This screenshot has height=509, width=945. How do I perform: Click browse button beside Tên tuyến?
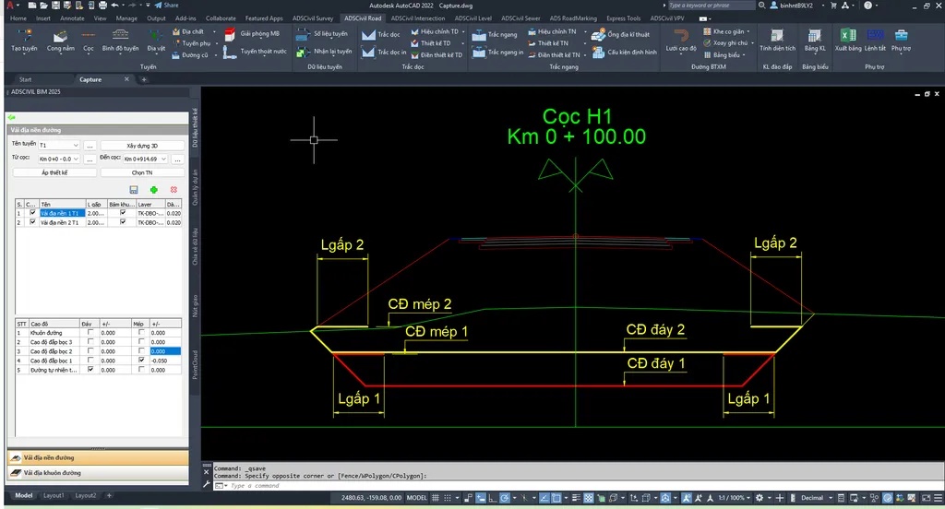click(x=90, y=145)
